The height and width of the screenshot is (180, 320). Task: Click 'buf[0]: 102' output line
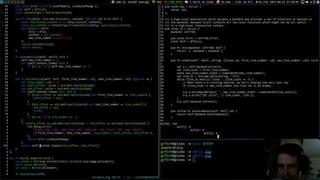tap(169, 123)
